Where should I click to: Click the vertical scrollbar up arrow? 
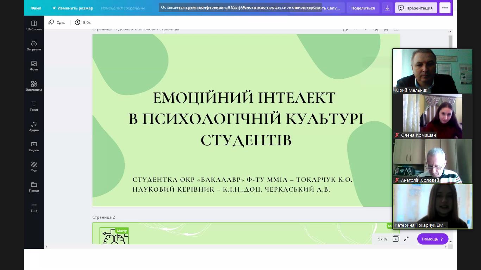click(450, 32)
